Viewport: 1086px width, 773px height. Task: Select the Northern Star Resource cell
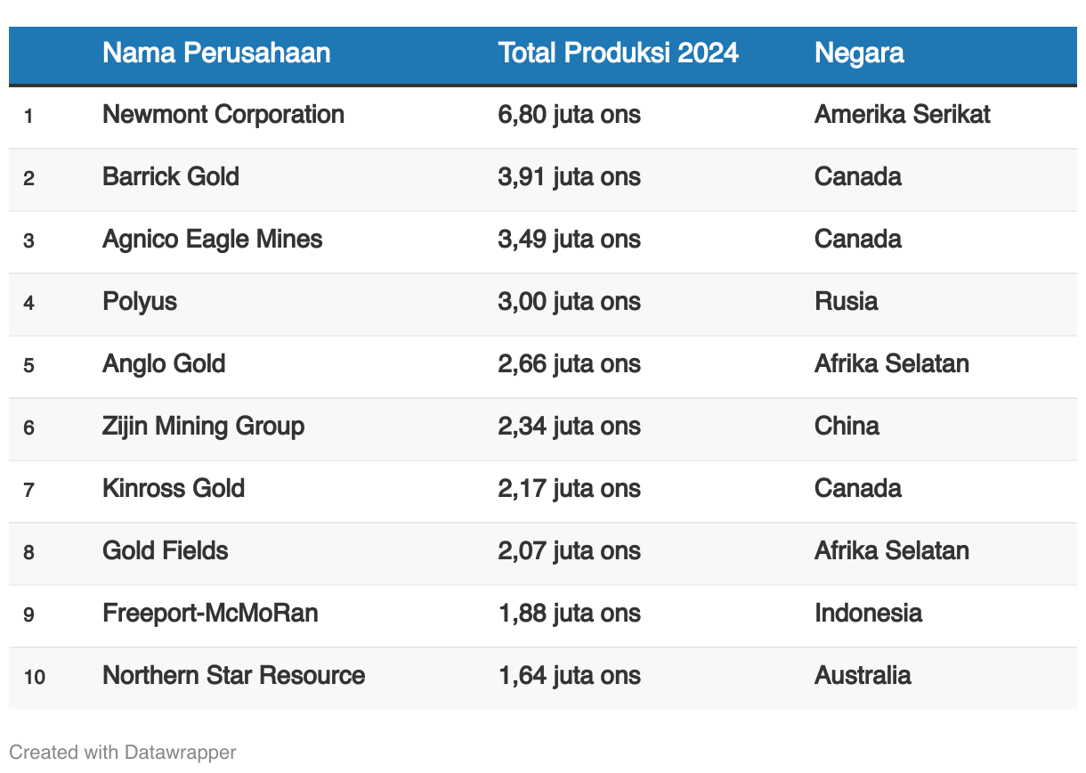pyautogui.click(x=233, y=676)
